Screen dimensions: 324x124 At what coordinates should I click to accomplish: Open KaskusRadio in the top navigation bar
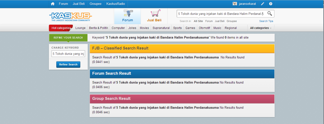pos(116,4)
